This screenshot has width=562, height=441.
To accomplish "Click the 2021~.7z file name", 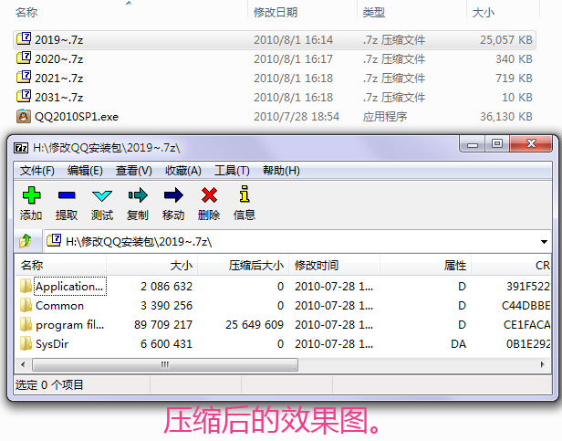I will [58, 78].
